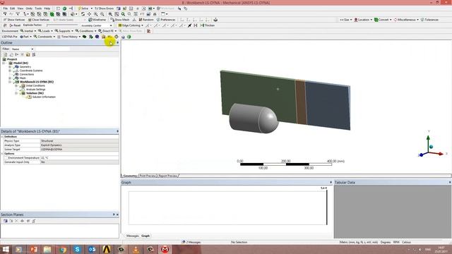Adjust the Explode Factor slider
This screenshot has width=452, height=254.
point(62,25)
